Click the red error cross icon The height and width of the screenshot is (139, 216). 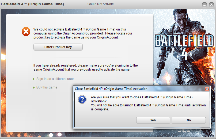coord(26,32)
